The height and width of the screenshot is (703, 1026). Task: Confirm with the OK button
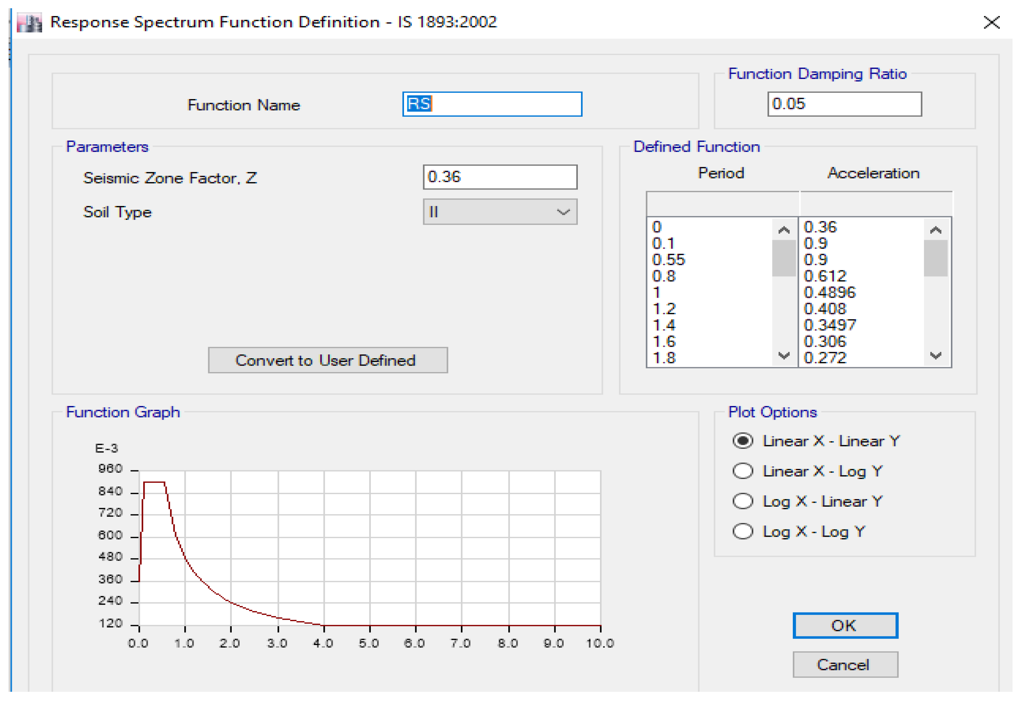coord(845,625)
